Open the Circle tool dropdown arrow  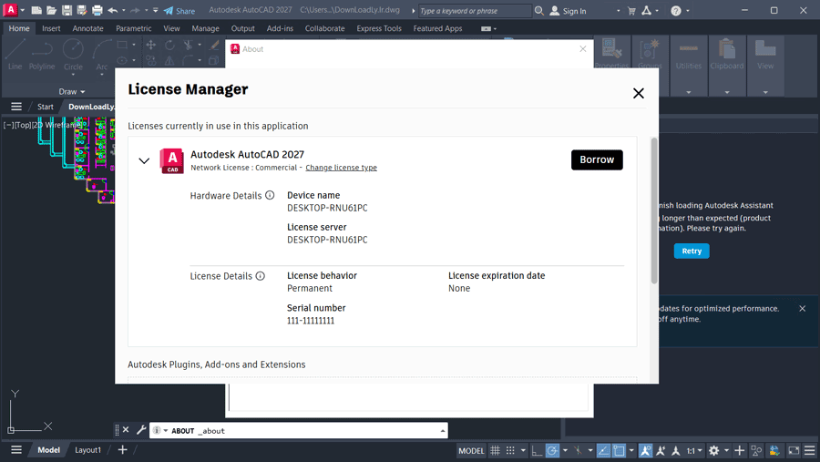(x=73, y=75)
